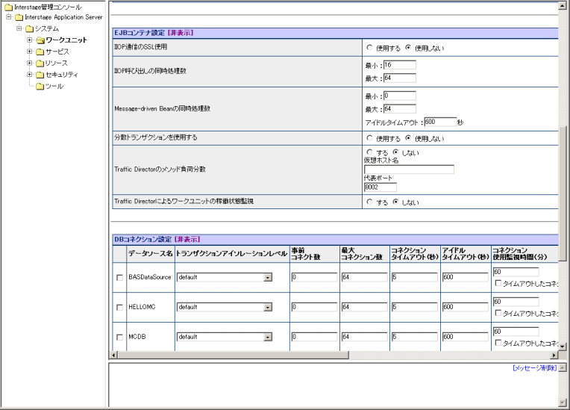The height and width of the screenshot is (410, 570).
Task: Select the ツール tree item label
Action: [54, 87]
